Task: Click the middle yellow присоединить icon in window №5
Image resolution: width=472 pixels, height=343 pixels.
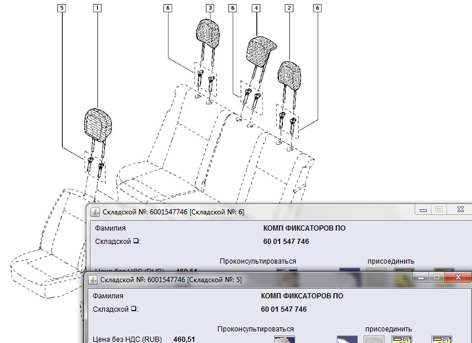Action: coord(401,339)
